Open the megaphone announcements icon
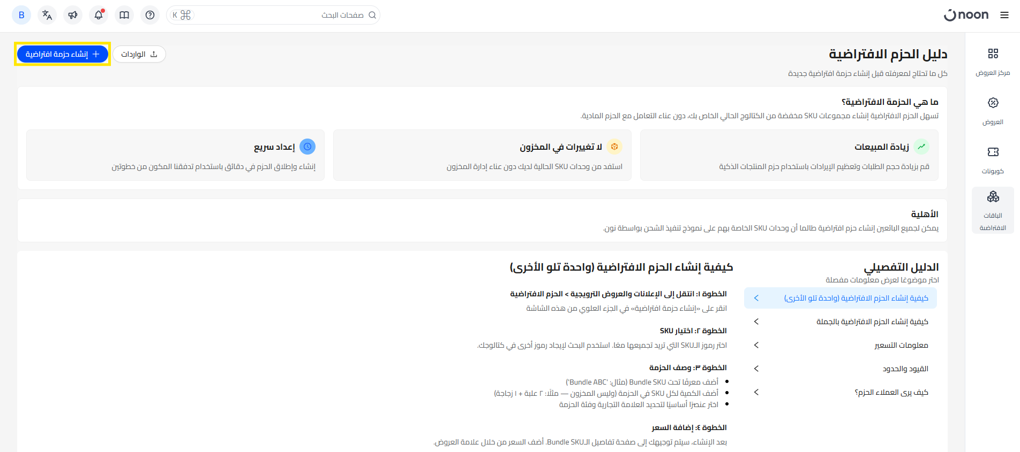 pos(73,15)
